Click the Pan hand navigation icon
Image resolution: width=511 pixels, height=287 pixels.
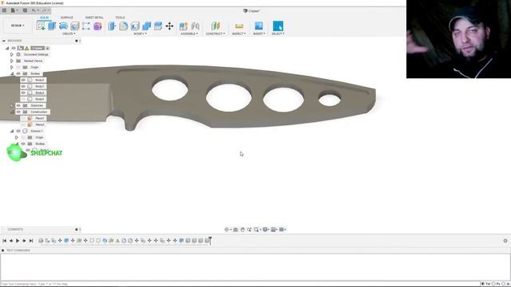click(243, 230)
